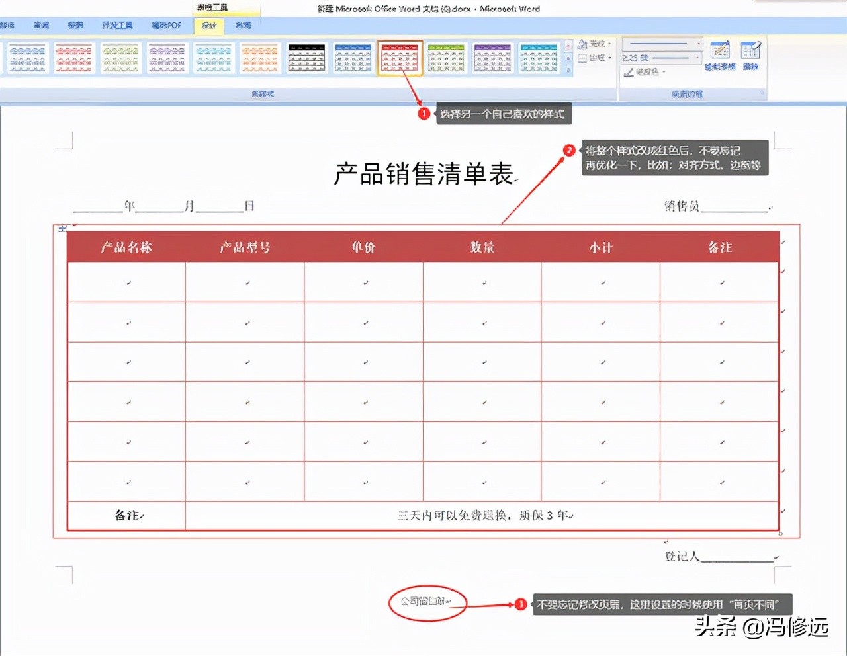The width and height of the screenshot is (847, 656).
Task: Apply the highlighted red table style
Action: click(400, 58)
